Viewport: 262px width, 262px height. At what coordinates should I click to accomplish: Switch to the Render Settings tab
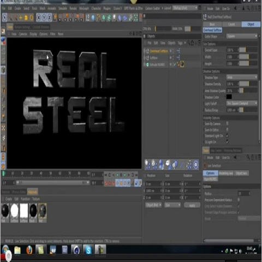tap(22, 27)
